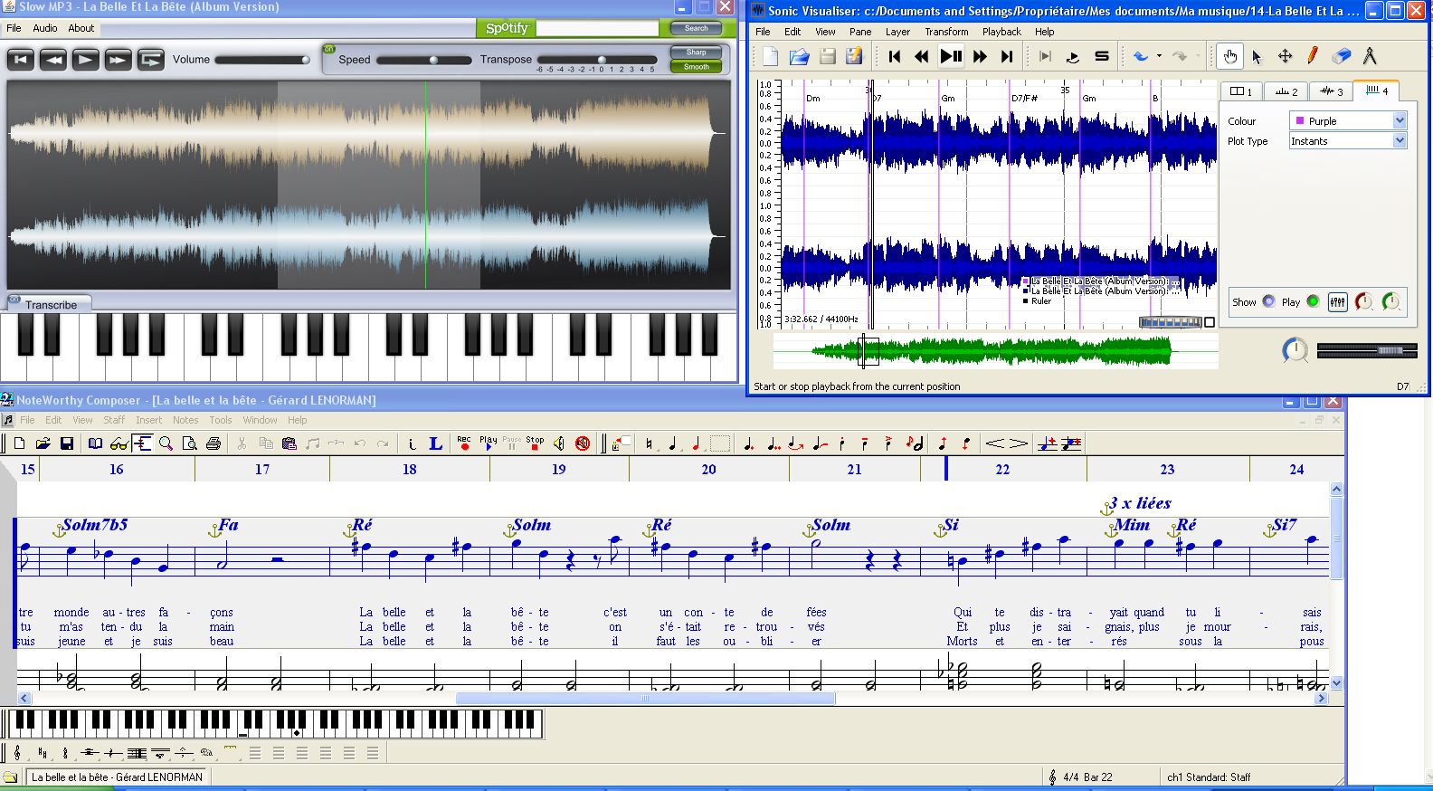Toggle loop button in Slow MP3
This screenshot has width=1433, height=791.
pyautogui.click(x=150, y=60)
